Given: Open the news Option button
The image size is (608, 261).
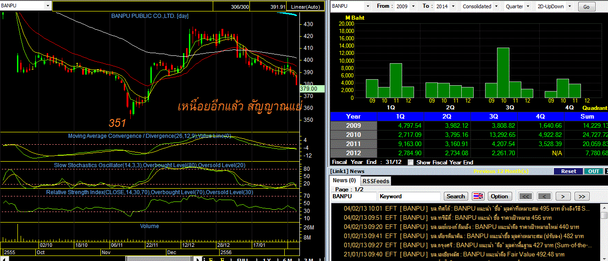Looking at the screenshot, I should coord(499,196).
